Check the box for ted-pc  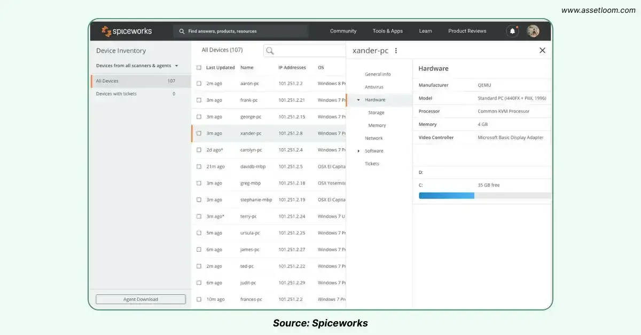coord(199,266)
